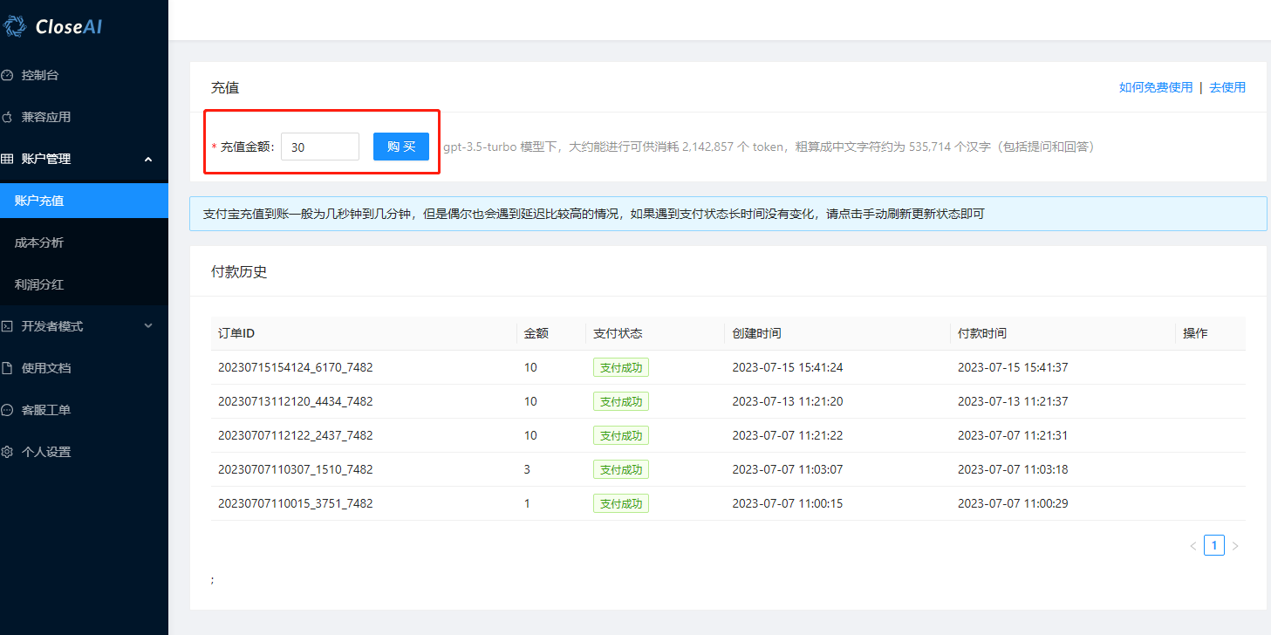The width and height of the screenshot is (1271, 635).
Task: Select page 1 in pagination
Action: tap(1214, 546)
